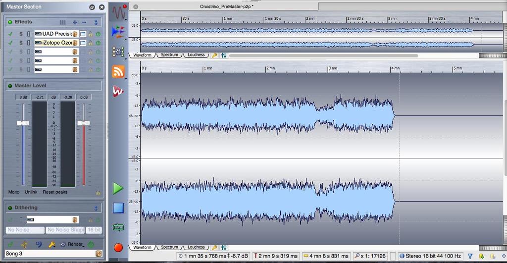Click the blue funnel filter icon in status bar

tap(470, 256)
